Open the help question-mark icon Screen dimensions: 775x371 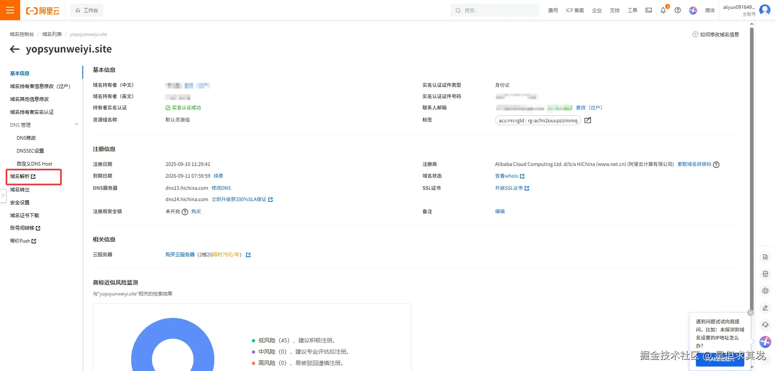678,10
